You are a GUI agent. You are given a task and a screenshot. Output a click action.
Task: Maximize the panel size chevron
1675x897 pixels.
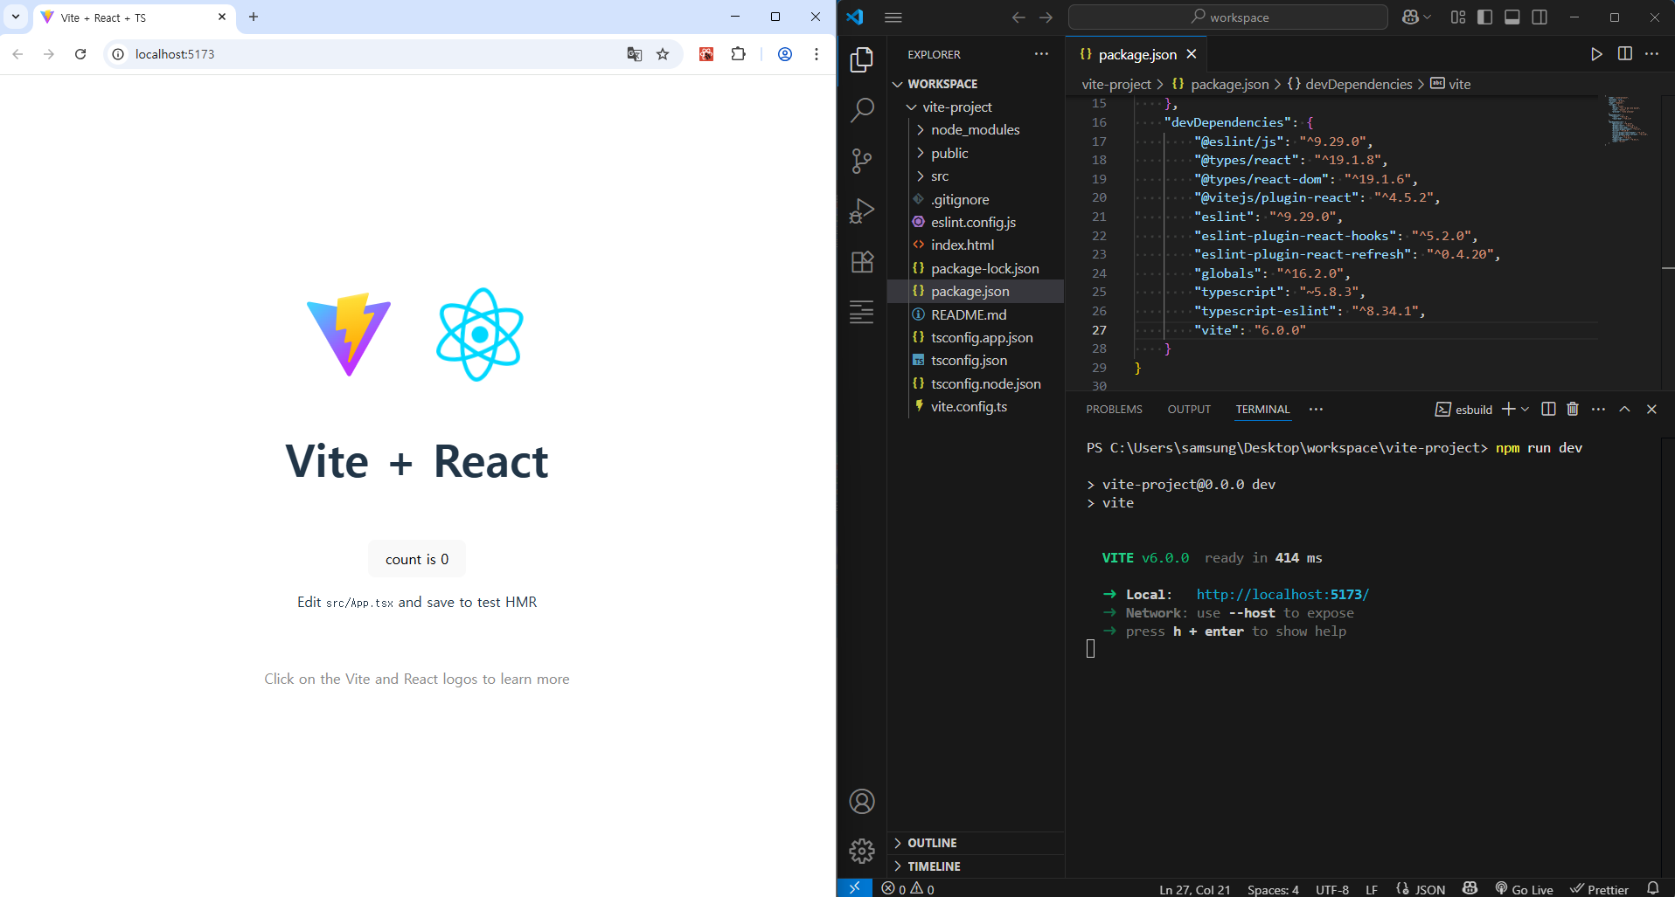pyautogui.click(x=1624, y=409)
